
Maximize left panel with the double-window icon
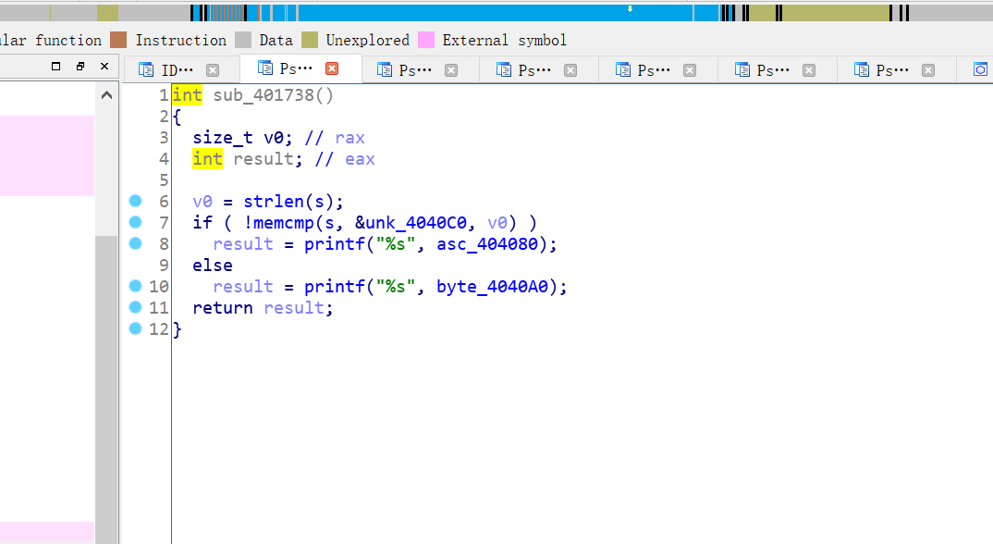tap(80, 66)
